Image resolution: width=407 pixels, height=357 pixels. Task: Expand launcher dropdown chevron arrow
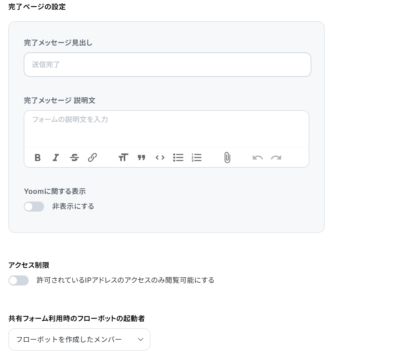[x=141, y=339]
